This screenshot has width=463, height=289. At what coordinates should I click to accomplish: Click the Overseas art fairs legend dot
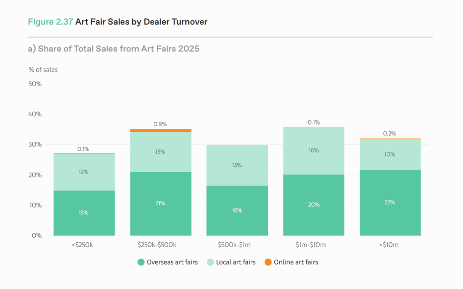point(141,262)
